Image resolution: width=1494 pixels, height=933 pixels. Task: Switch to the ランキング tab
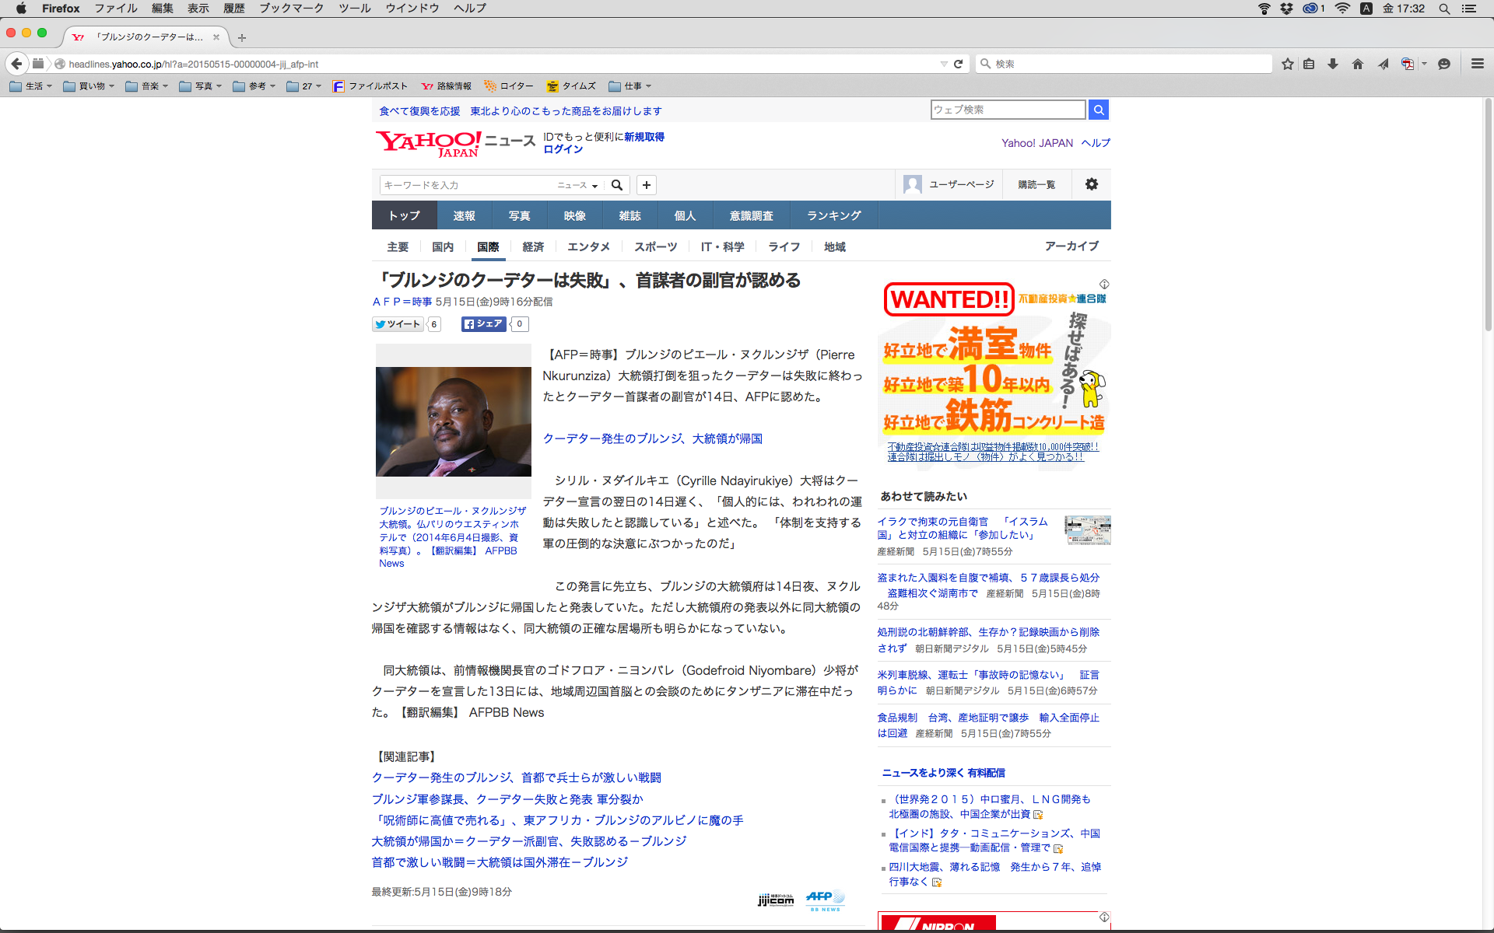pyautogui.click(x=833, y=215)
